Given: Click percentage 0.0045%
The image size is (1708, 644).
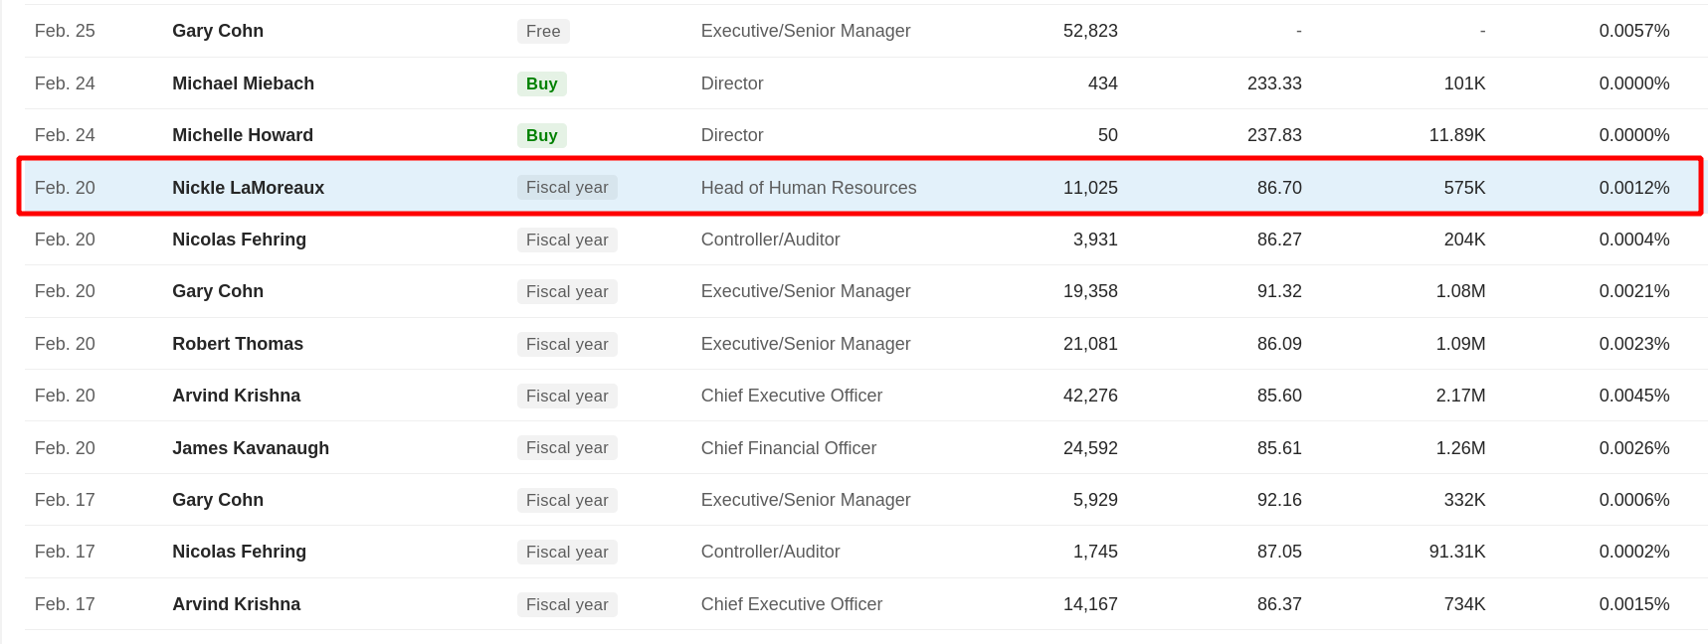Looking at the screenshot, I should (1634, 396).
